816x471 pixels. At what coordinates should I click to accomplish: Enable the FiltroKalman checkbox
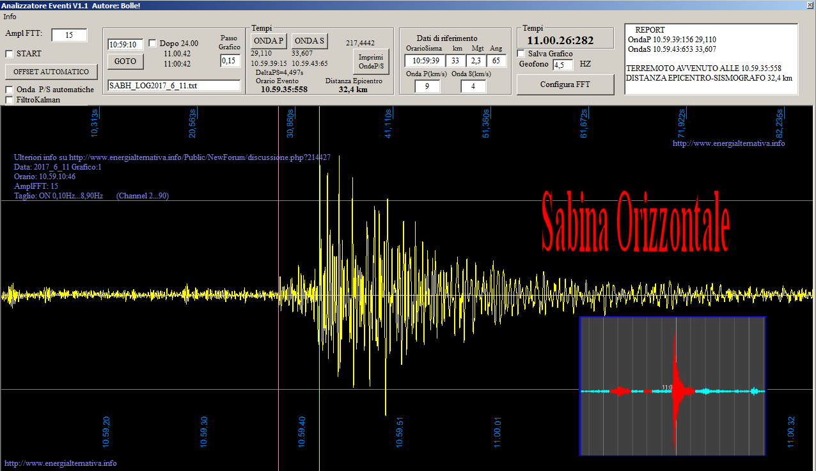click(9, 100)
